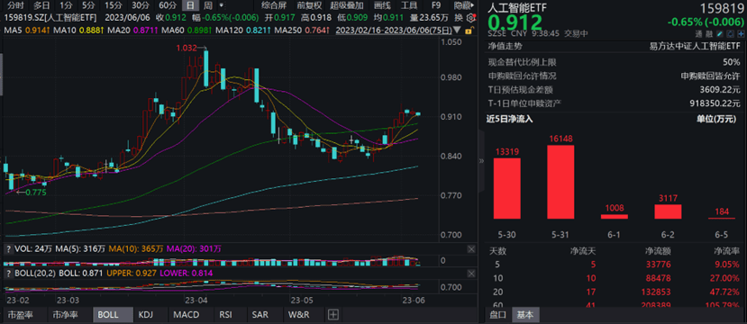Open chart settings gear icon

coord(471,18)
